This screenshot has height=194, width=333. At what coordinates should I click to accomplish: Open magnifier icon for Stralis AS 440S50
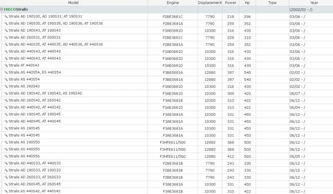[6, 149]
